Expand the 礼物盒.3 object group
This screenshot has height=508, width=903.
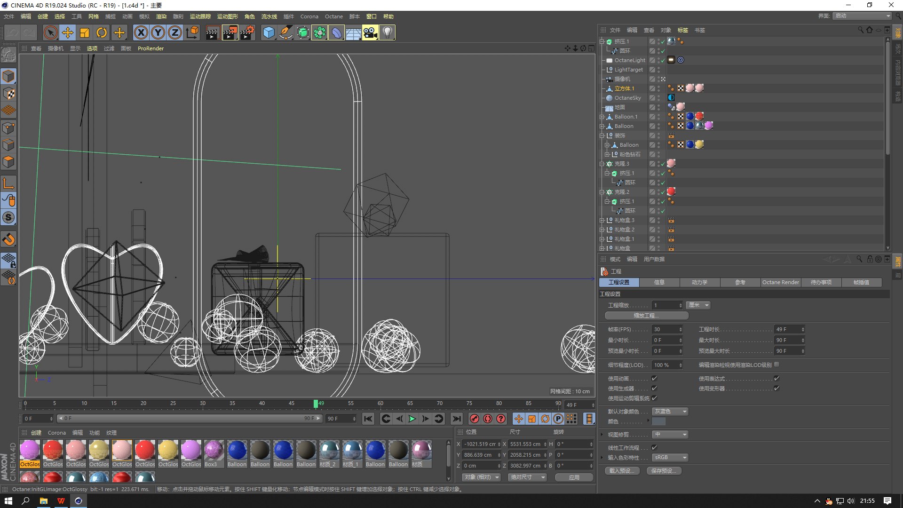pos(602,220)
